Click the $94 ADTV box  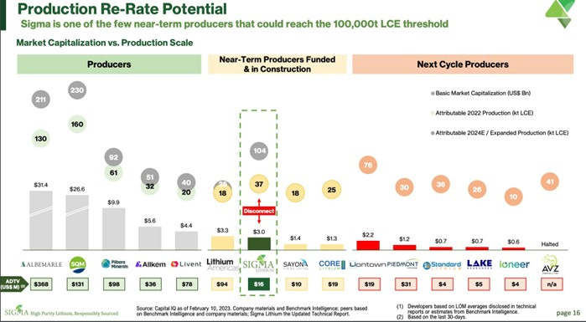[x=222, y=284]
